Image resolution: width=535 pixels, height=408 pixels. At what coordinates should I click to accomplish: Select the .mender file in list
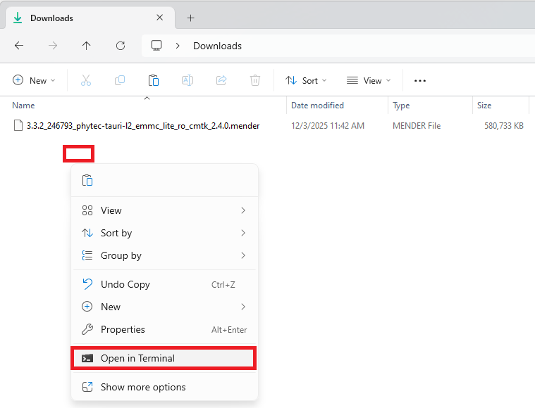[x=142, y=126]
